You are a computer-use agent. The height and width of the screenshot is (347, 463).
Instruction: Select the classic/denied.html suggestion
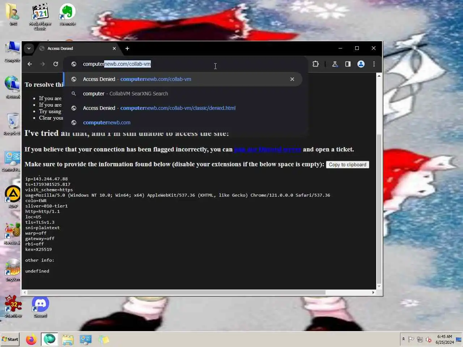click(183, 108)
